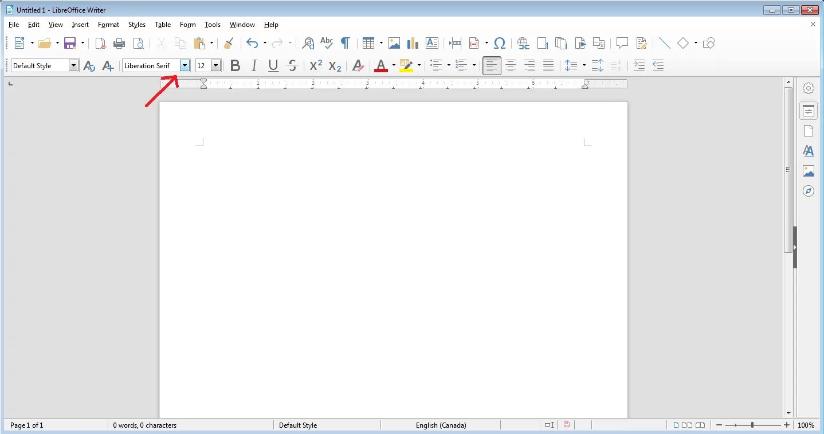Click the Insert Field icon
This screenshot has height=434, width=824.
click(x=474, y=43)
